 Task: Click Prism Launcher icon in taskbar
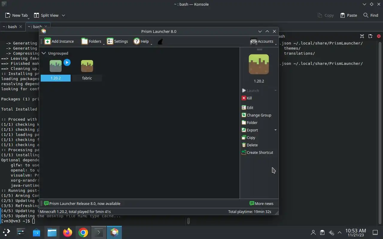[x=114, y=232]
